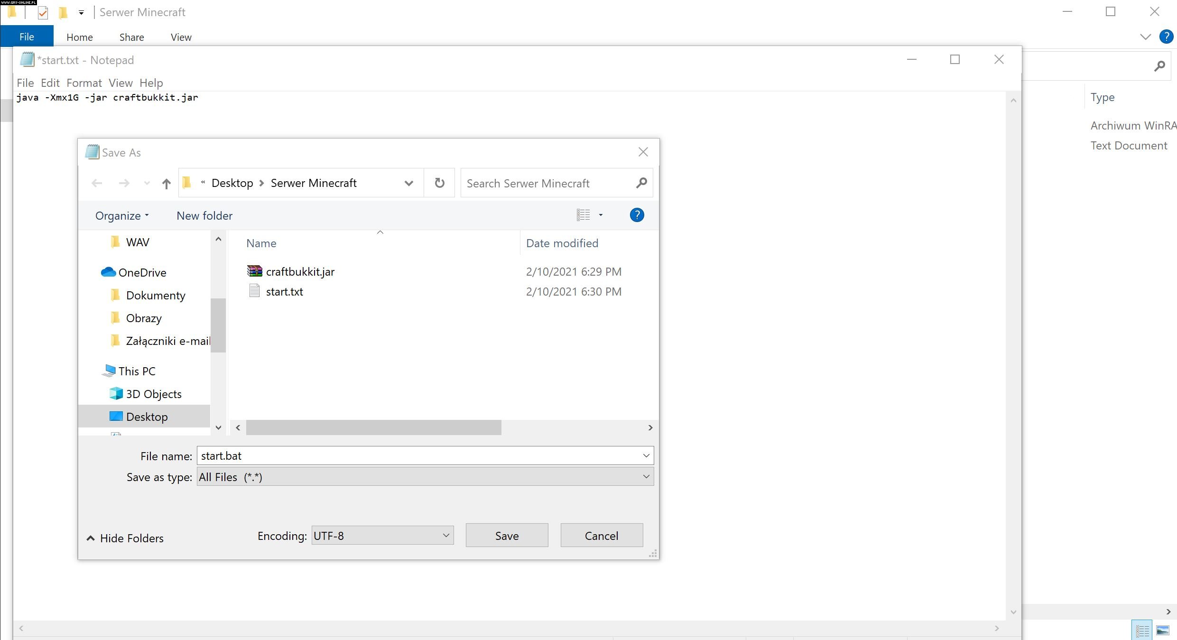Expand the Save as type dropdown
This screenshot has height=640, width=1177.
click(646, 477)
